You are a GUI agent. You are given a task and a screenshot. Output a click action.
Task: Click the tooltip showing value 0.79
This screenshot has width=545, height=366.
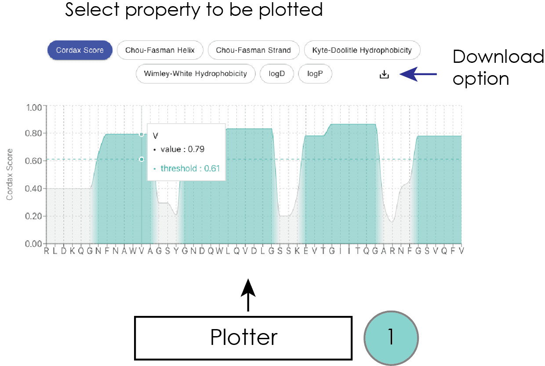186,151
